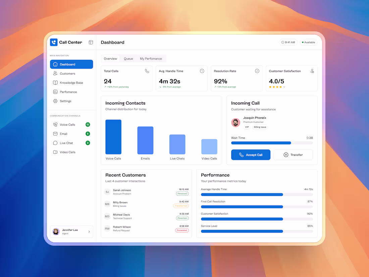Click the Transfer button
This screenshot has width=369, height=277.
click(293, 154)
